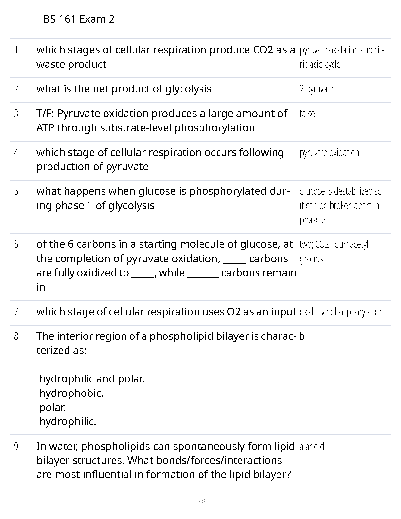Select the T/F pyruvate oxidation question

coord(162,121)
